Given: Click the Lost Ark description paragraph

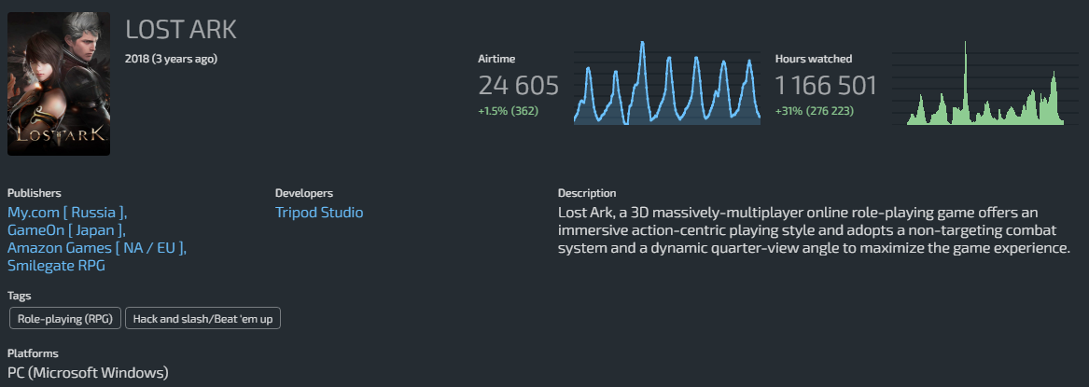Looking at the screenshot, I should click(x=812, y=231).
